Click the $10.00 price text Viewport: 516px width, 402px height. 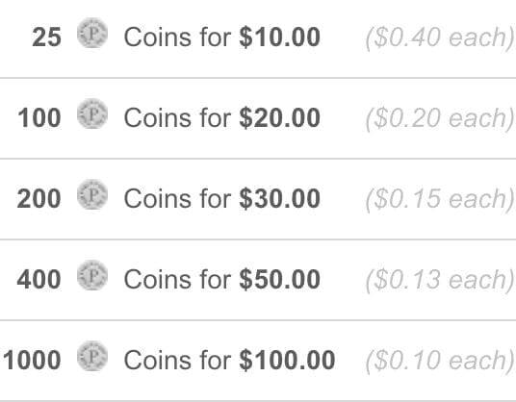280,38
